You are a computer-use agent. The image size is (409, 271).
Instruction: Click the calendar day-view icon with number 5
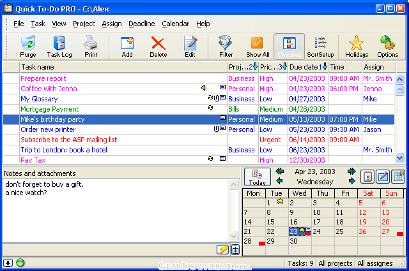point(367,177)
